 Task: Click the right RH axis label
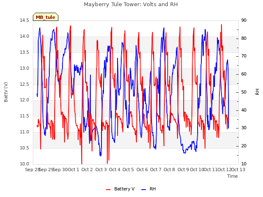point(257,92)
